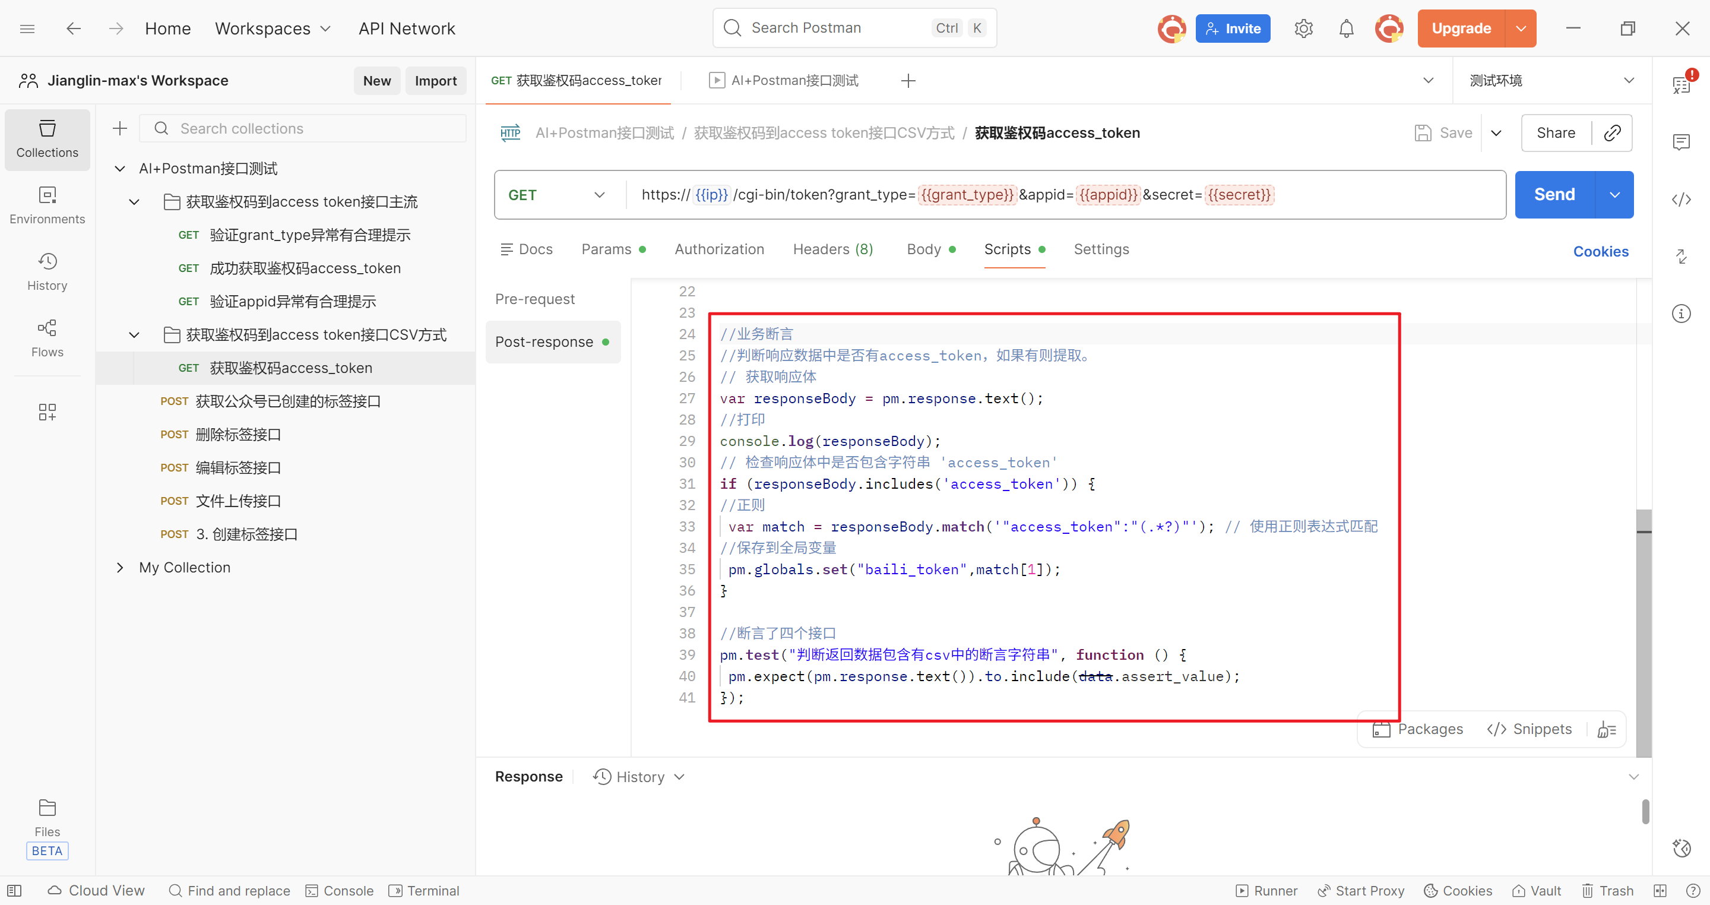
Task: Switch to the Settings tab
Action: pos(1101,249)
